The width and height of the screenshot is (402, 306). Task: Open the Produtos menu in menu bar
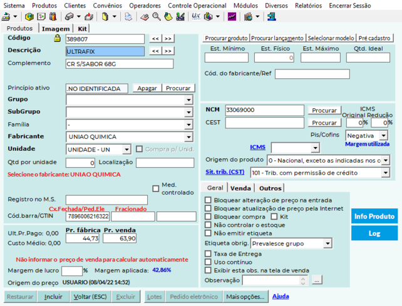click(x=44, y=6)
